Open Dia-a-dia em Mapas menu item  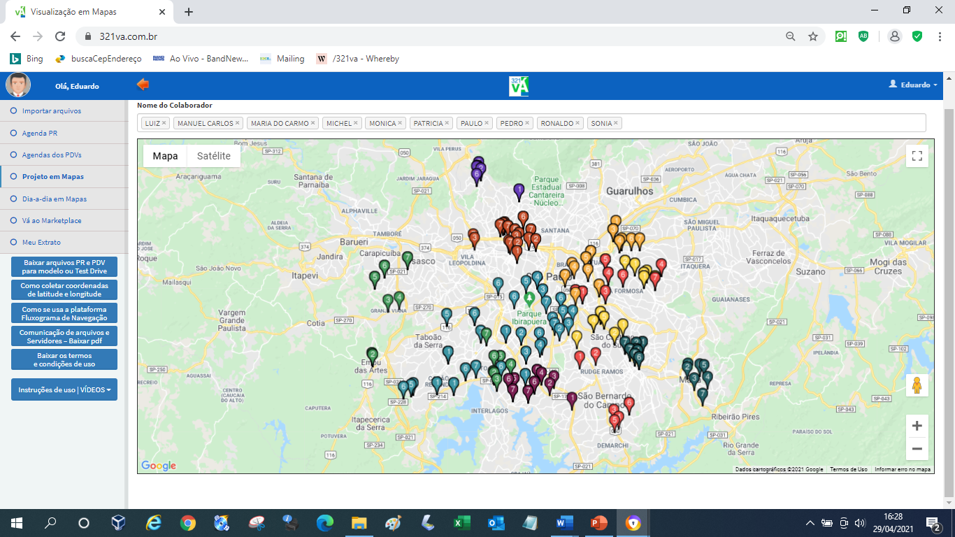[x=54, y=199]
